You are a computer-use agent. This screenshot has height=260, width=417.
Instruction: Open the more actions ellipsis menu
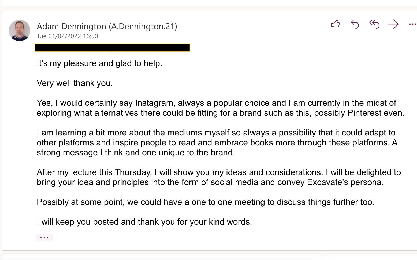click(x=412, y=24)
